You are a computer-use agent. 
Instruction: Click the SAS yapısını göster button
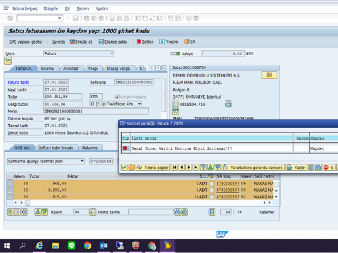coord(26,42)
